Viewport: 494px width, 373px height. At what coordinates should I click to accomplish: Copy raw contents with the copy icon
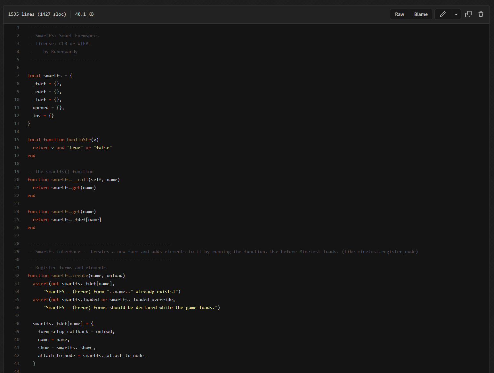click(468, 14)
